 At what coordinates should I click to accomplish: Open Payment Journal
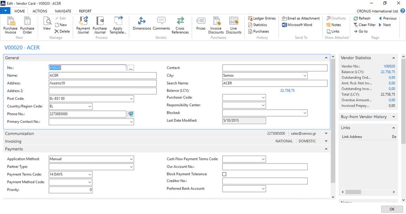pos(83,25)
